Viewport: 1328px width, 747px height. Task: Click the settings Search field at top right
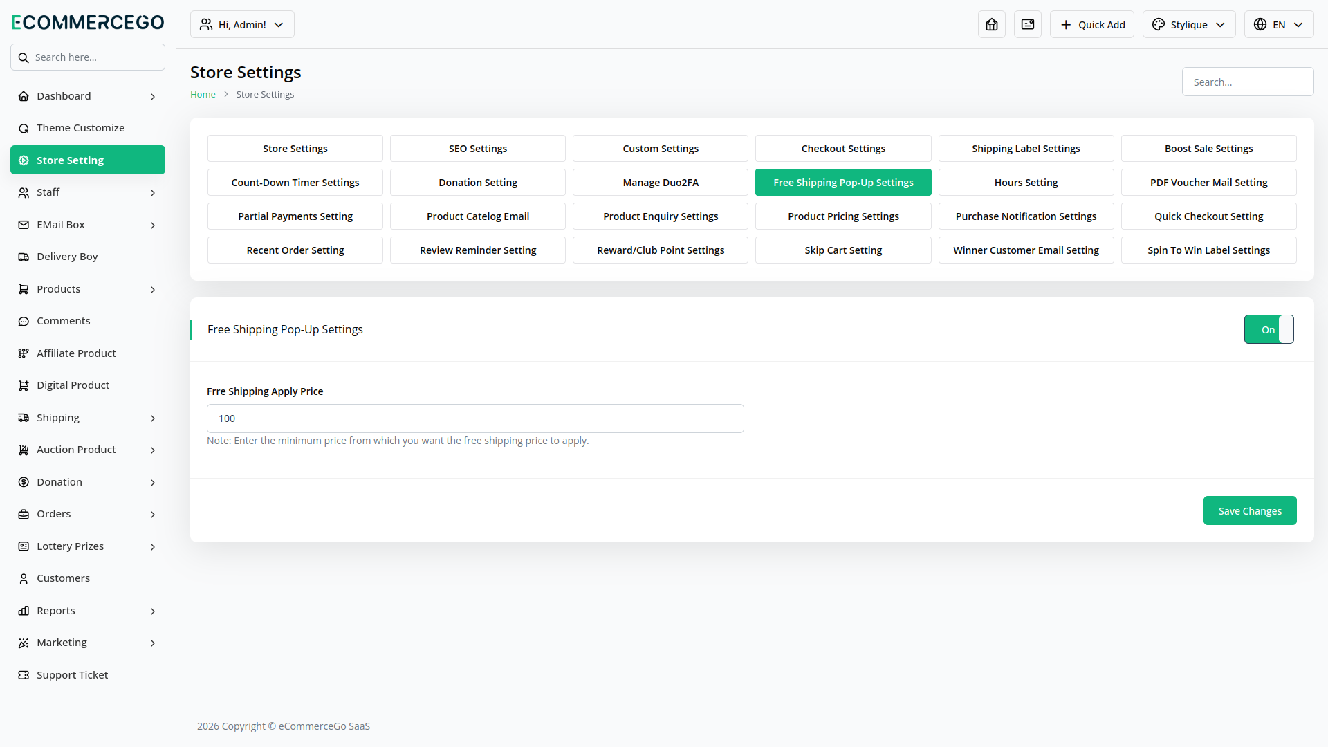1248,82
